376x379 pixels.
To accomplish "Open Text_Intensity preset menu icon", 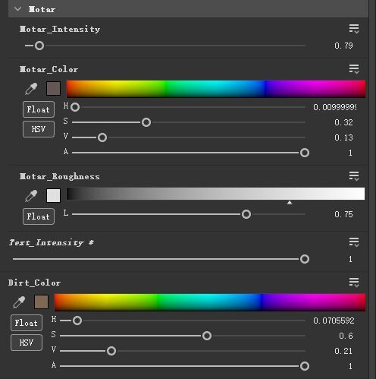I will [x=354, y=242].
